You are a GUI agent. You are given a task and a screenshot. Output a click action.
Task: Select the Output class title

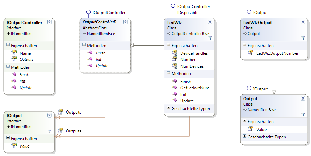[x=250, y=99]
